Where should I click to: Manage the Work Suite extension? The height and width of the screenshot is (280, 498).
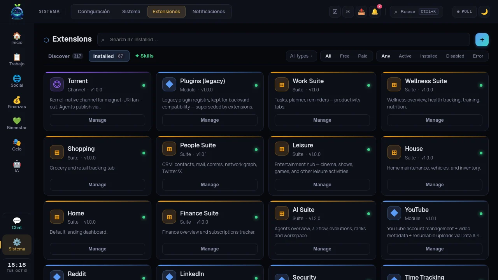tap(322, 120)
